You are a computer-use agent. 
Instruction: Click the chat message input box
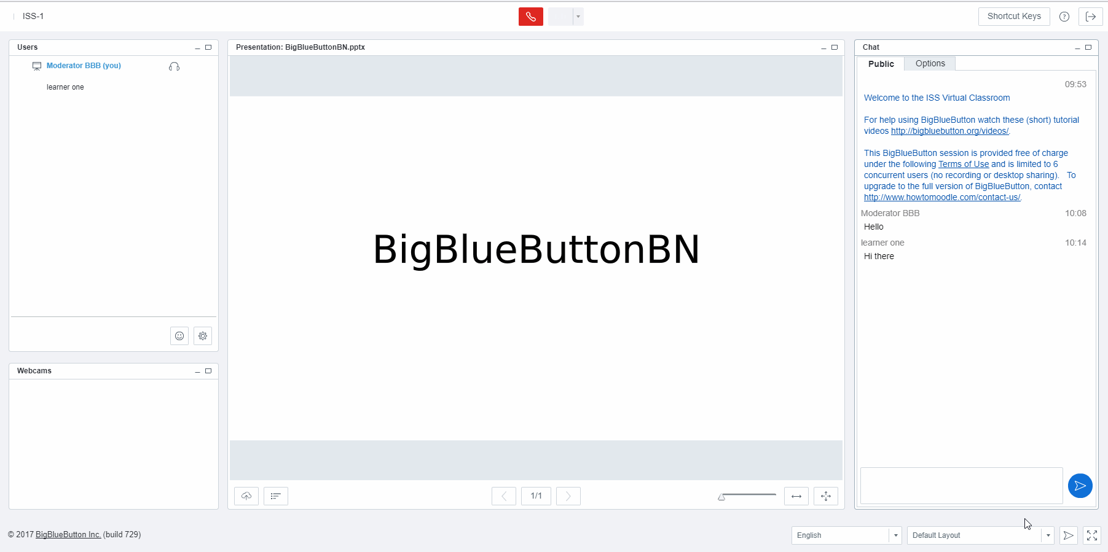961,486
